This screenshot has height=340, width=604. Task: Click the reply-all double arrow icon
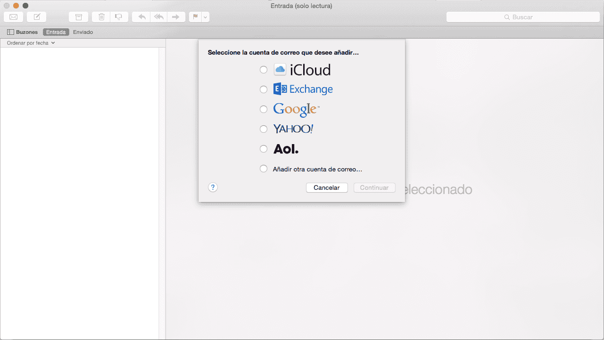click(x=159, y=17)
